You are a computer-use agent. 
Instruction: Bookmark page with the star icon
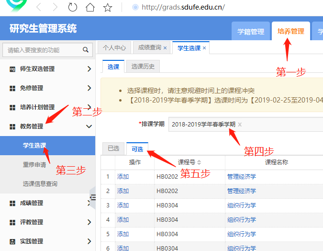pyautogui.click(x=108, y=7)
